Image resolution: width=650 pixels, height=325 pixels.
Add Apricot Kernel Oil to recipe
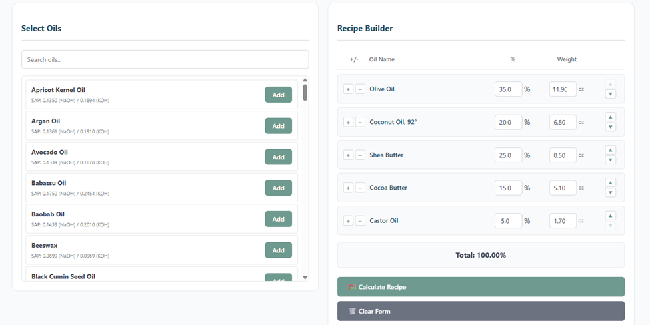[x=278, y=95]
